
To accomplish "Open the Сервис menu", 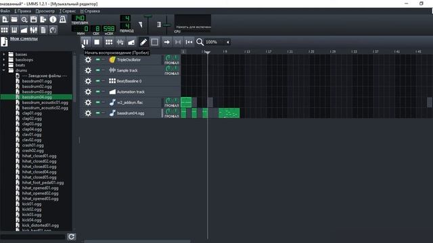I will [68, 11].
